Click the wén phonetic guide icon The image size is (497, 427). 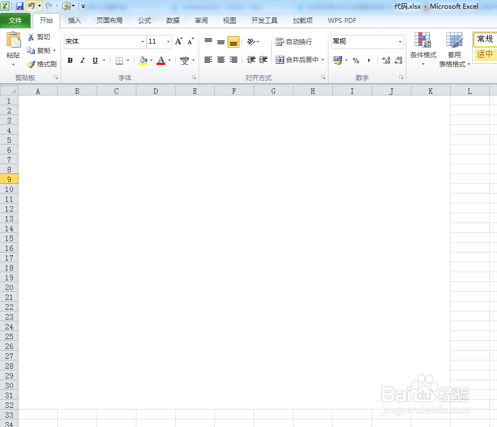[x=184, y=60]
